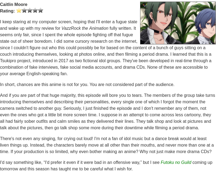
Task: Click the first gold rating star
Action: [x=19, y=10]
